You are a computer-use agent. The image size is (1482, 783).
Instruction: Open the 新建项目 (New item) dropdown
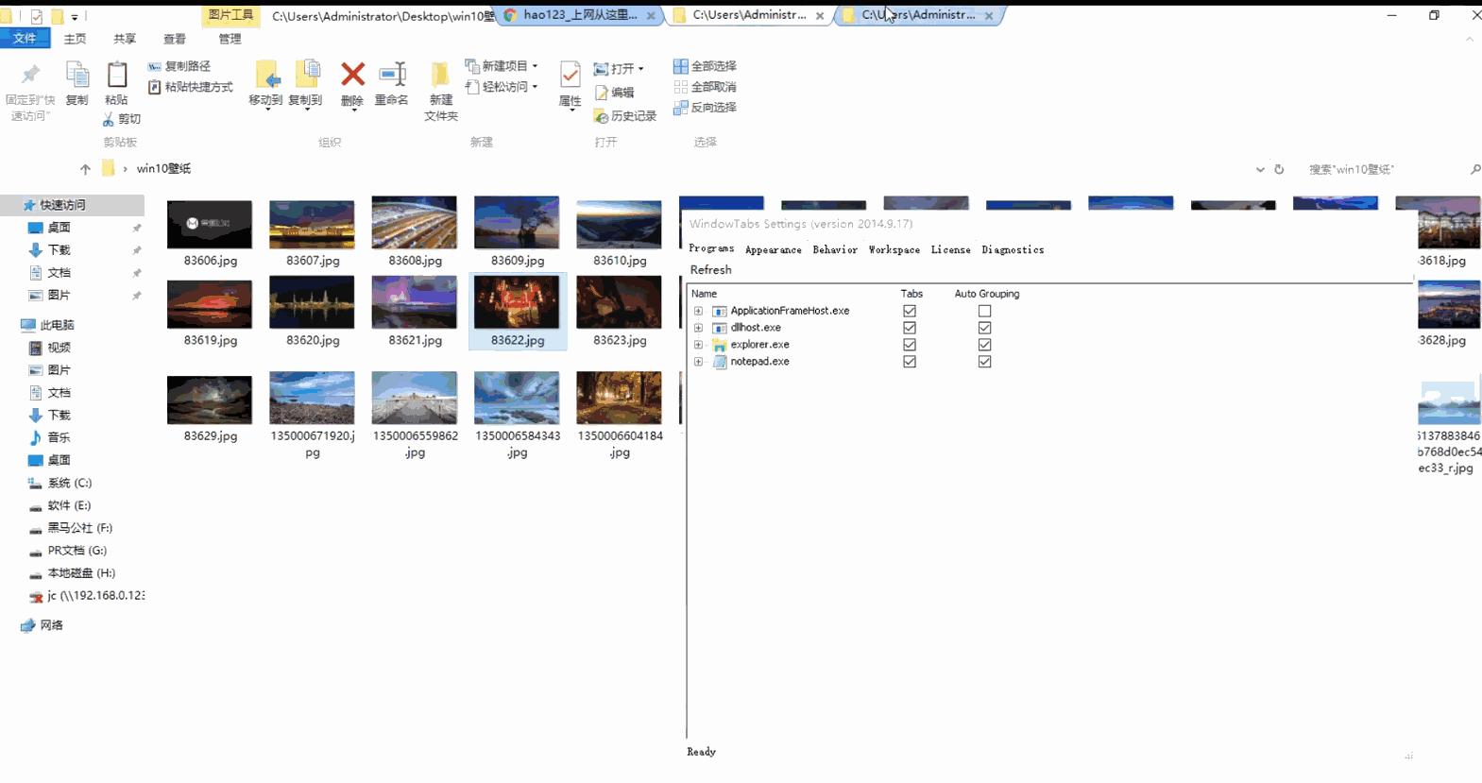tap(502, 66)
